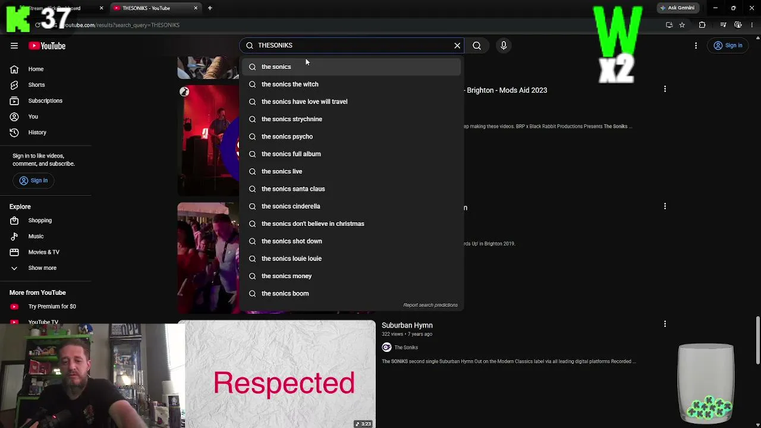Open a new browser tab
This screenshot has width=761, height=428.
pos(210,8)
